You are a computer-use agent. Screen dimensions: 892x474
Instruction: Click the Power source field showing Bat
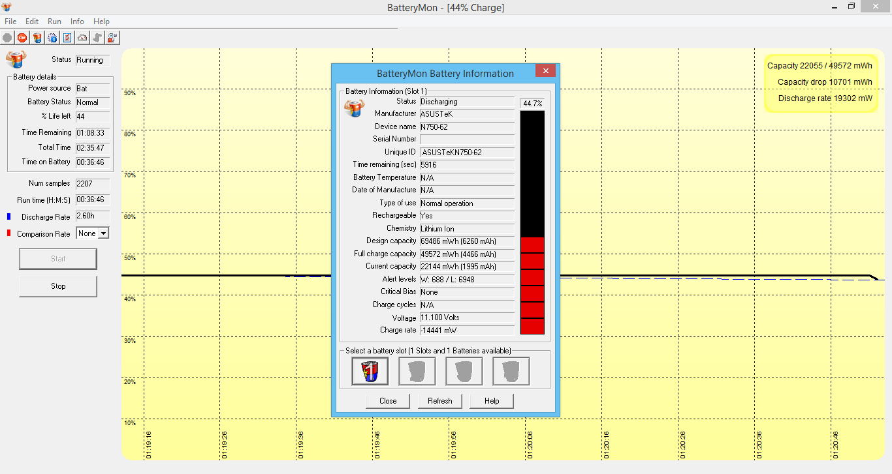(x=93, y=89)
